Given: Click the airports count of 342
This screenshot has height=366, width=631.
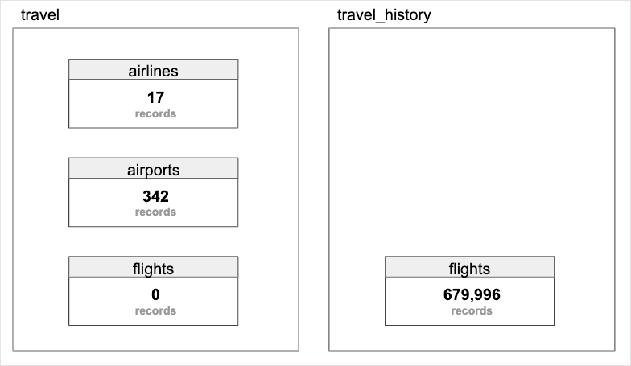Looking at the screenshot, I should [155, 196].
